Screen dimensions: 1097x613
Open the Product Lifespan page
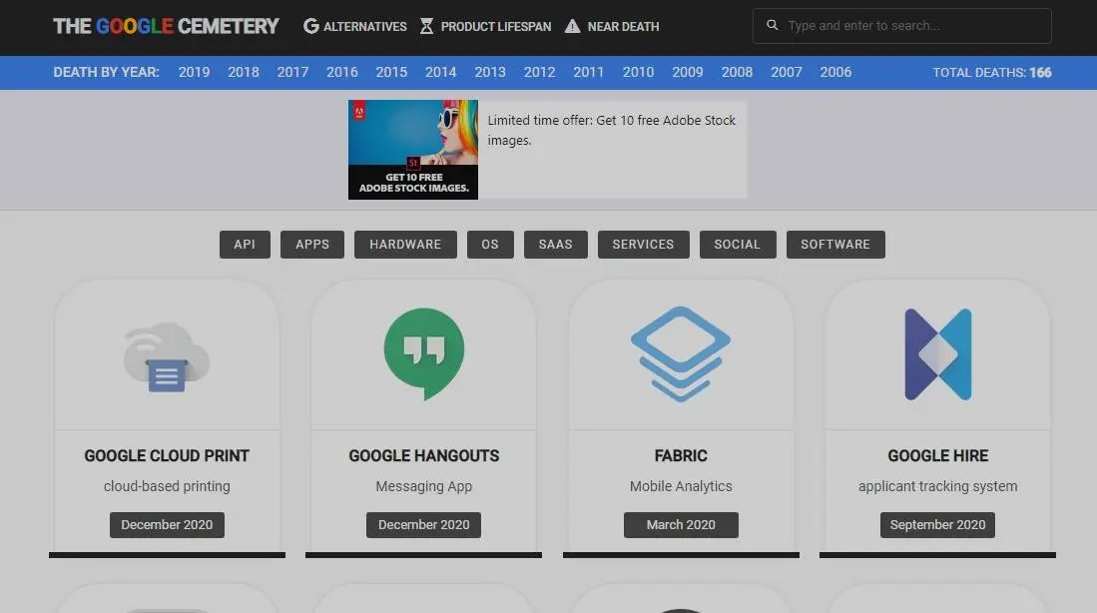point(496,27)
